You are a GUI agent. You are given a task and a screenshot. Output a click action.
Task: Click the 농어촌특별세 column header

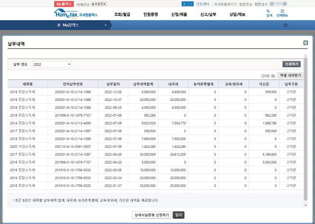(203, 84)
